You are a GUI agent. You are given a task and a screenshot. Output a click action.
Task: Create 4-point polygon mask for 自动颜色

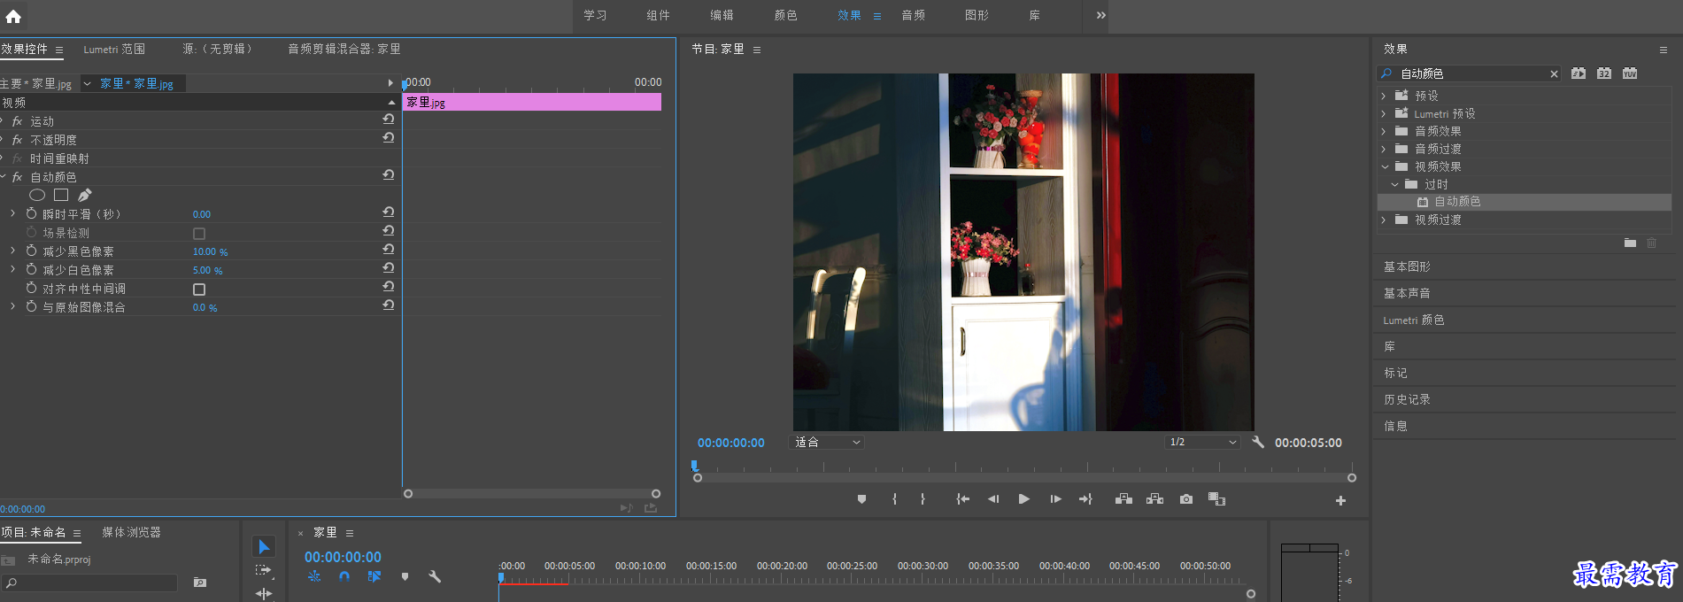[61, 195]
